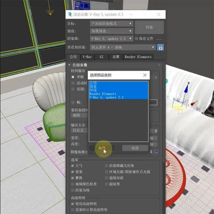The height and width of the screenshot is (214, 214).
Task: Switch to the Render Elements tab
Action: 138,57
